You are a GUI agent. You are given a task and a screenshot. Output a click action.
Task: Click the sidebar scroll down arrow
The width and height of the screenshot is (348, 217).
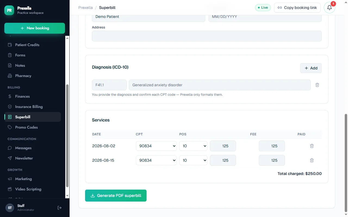point(67,196)
